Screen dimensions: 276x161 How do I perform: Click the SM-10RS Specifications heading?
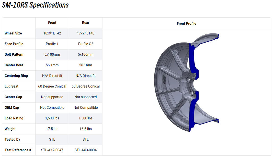tap(35, 5)
